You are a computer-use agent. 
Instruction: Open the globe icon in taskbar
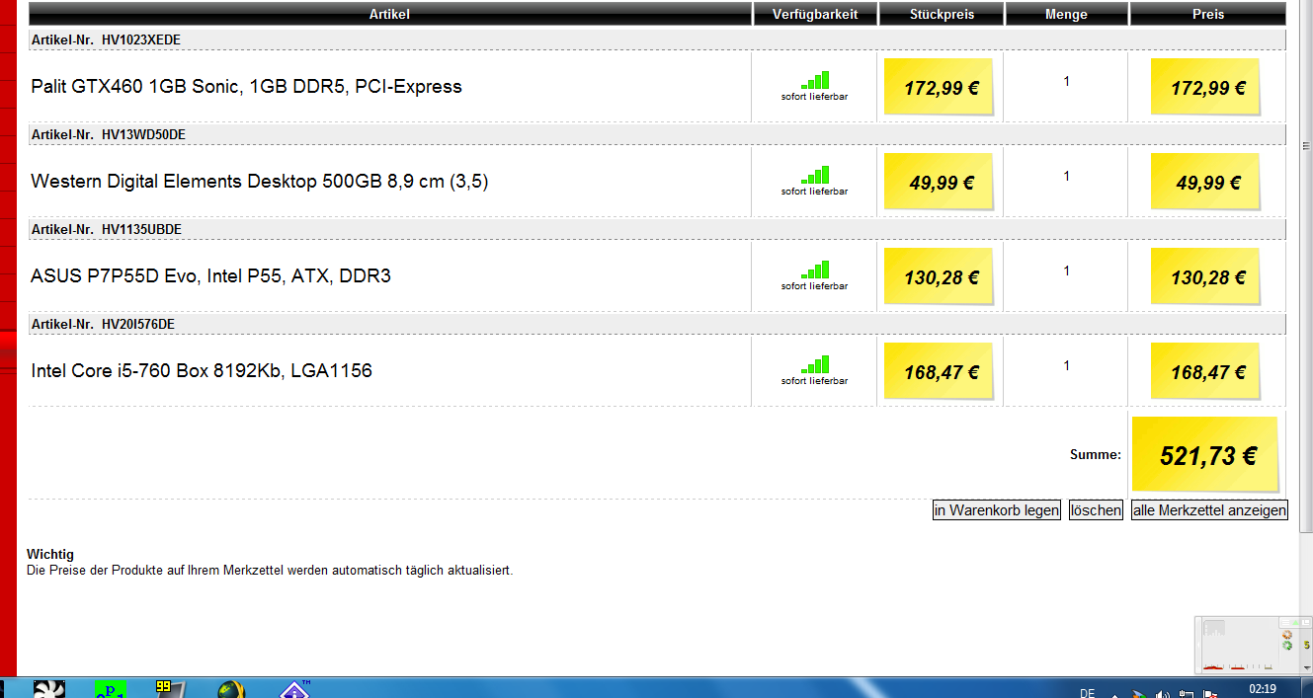tap(232, 689)
